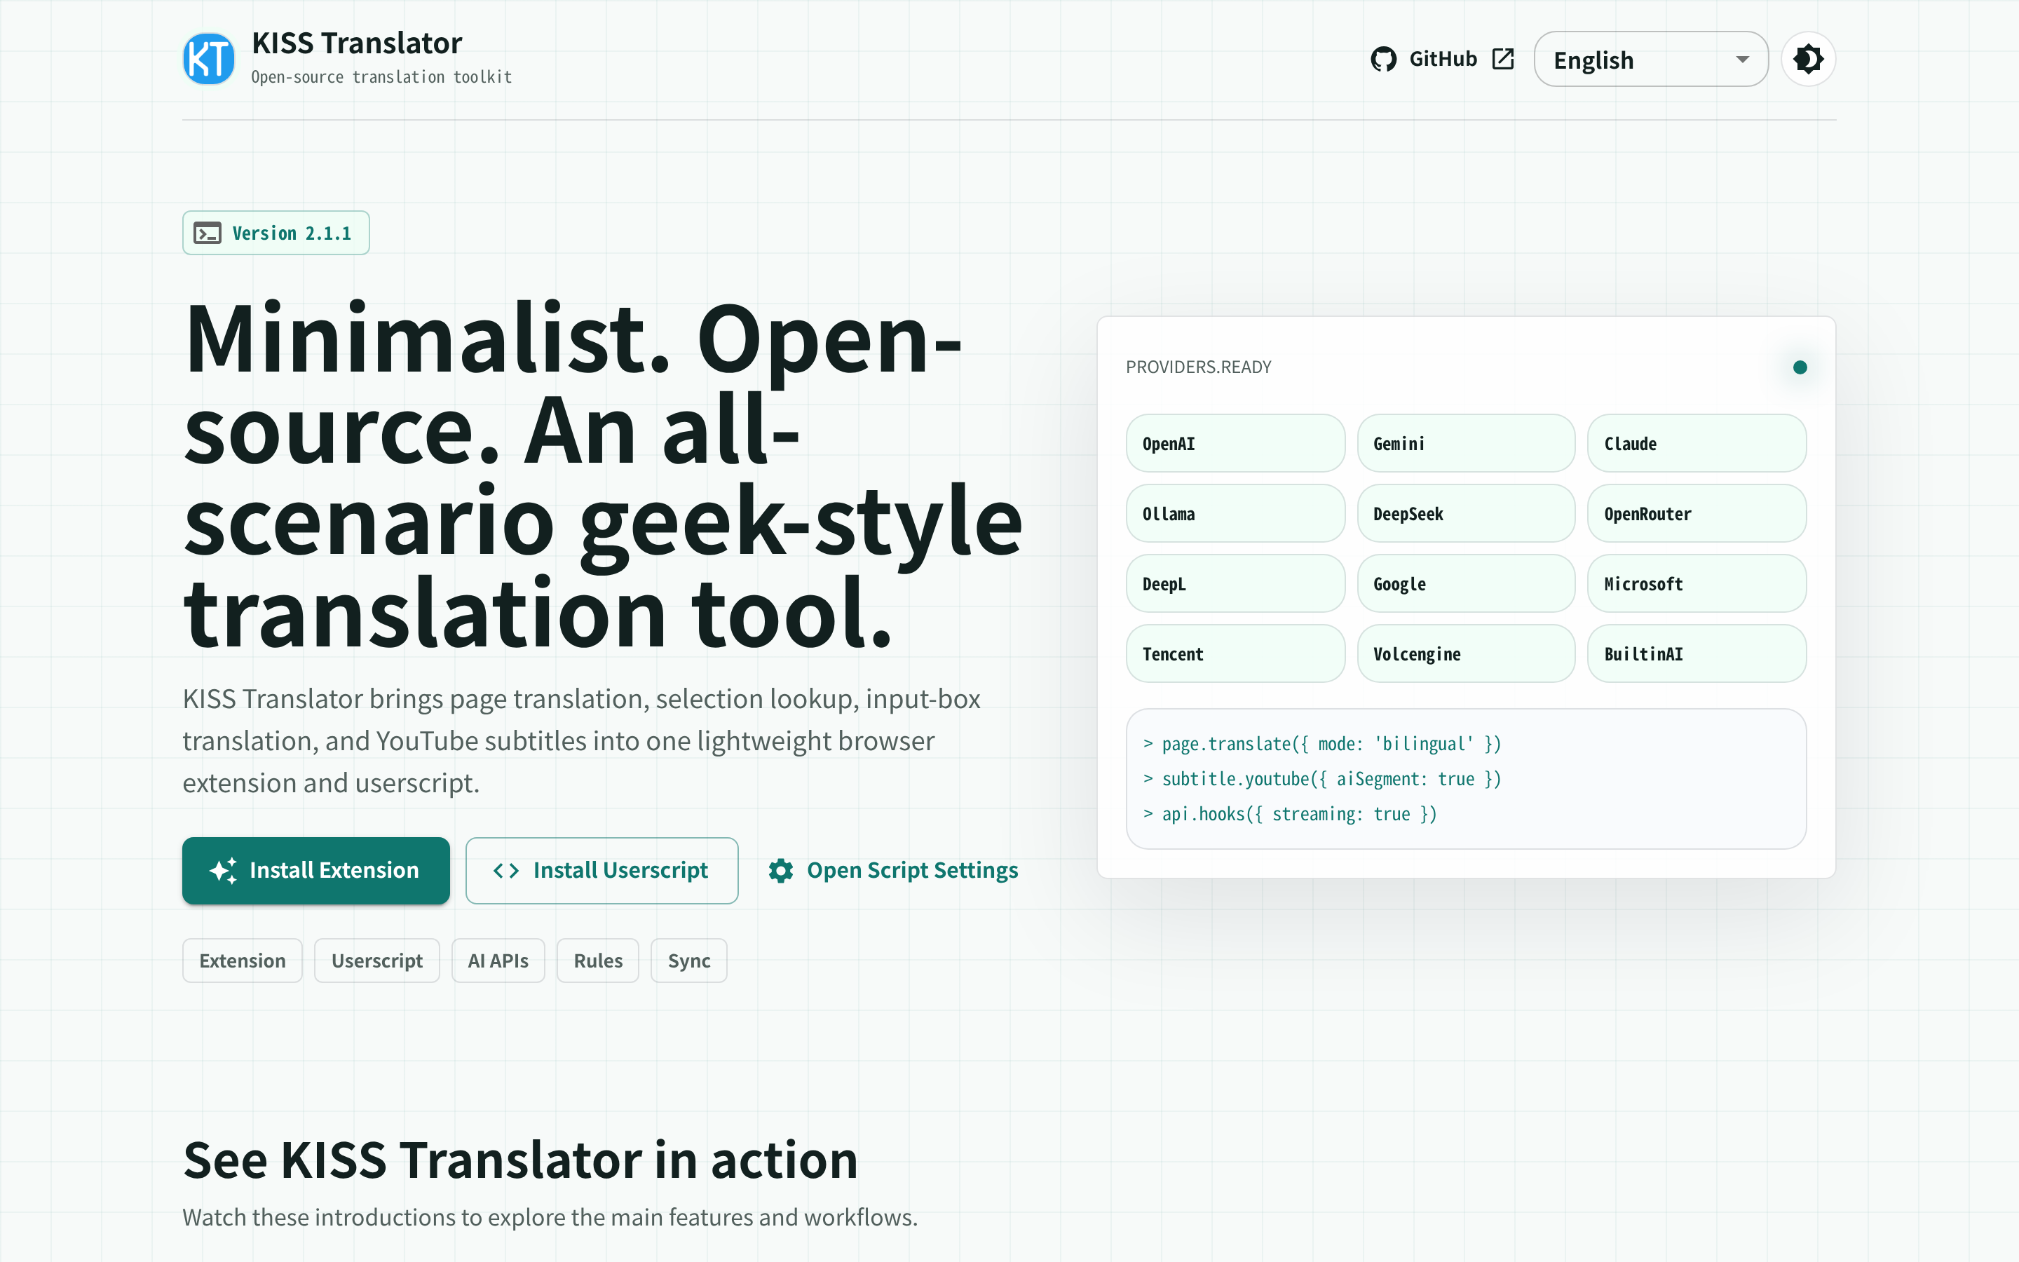Click the KISS Translator title text
Viewport: 2019px width, 1262px height.
coord(356,43)
